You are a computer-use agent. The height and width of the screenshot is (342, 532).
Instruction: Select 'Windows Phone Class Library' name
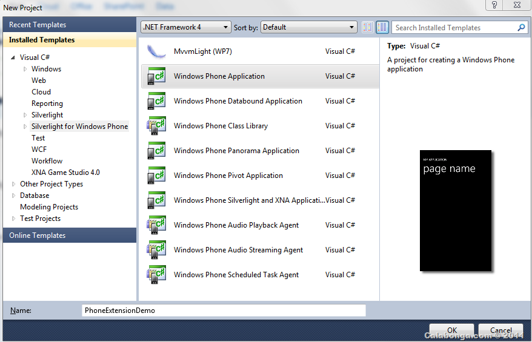pos(221,126)
